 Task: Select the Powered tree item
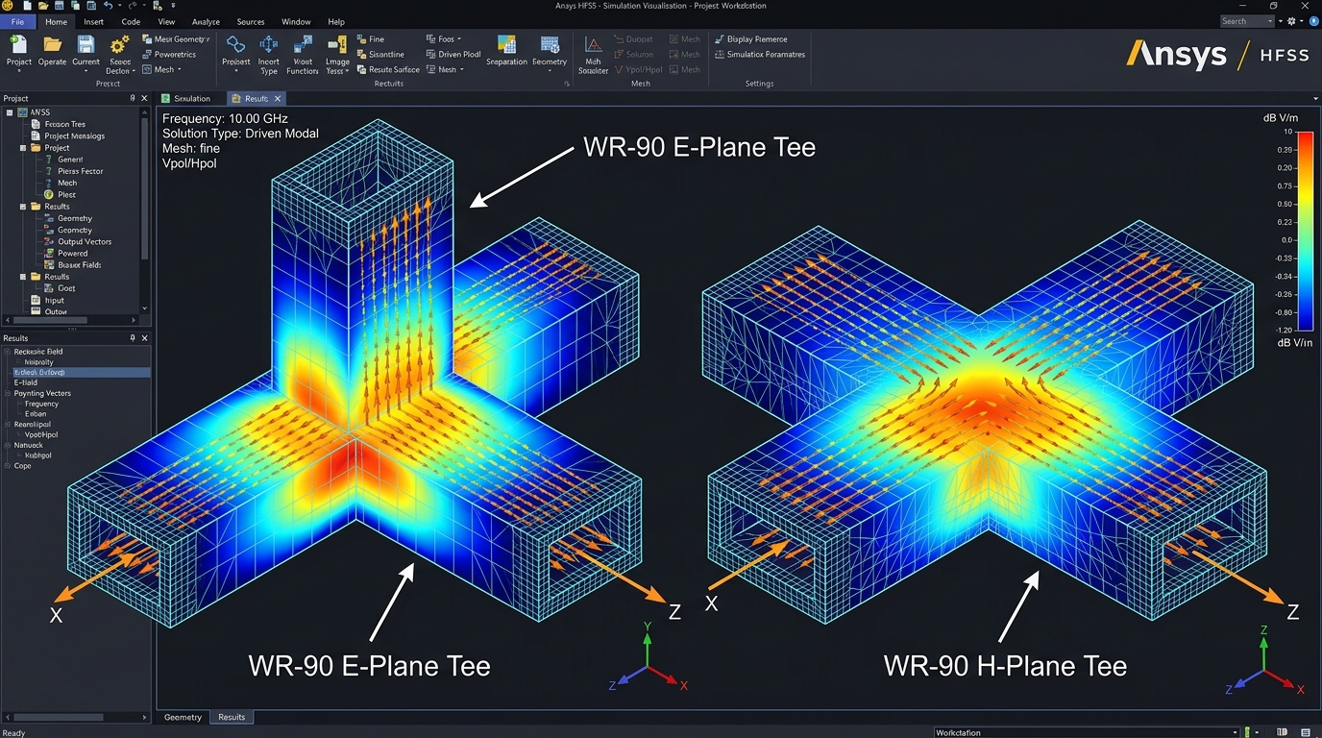click(73, 254)
